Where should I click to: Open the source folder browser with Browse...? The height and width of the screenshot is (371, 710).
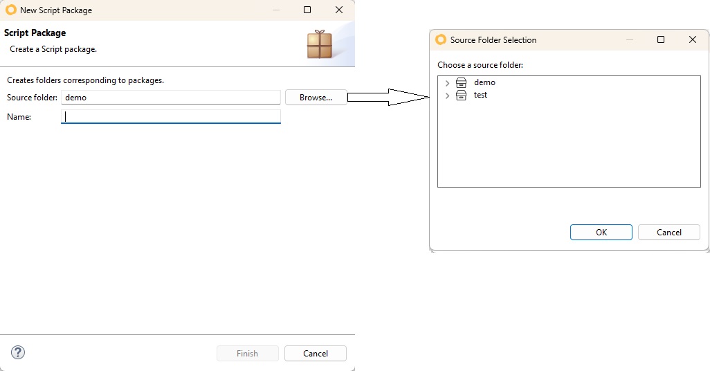316,98
